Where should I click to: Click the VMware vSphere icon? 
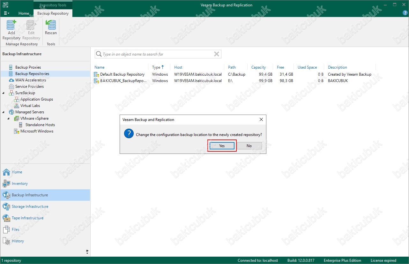[17, 118]
